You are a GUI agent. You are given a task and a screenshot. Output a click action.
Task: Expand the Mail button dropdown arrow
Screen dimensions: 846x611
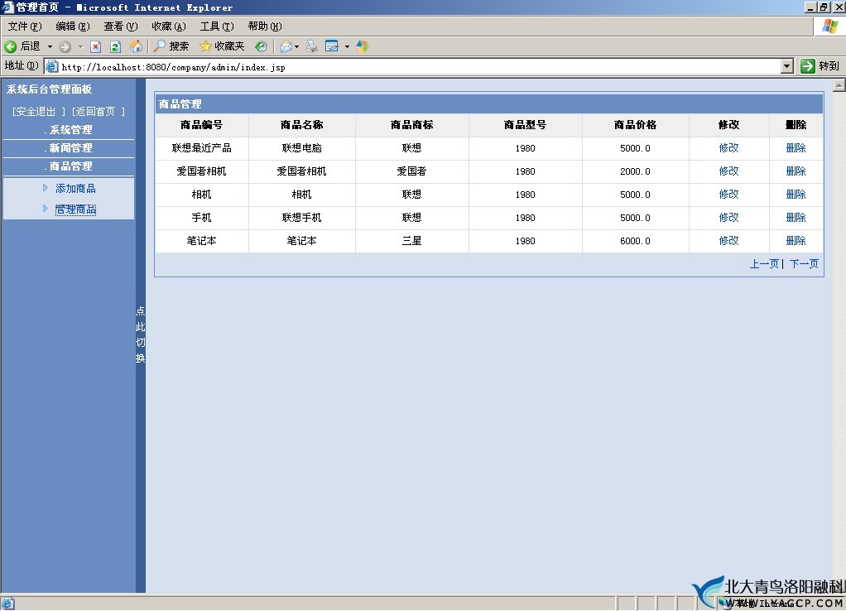coord(296,46)
